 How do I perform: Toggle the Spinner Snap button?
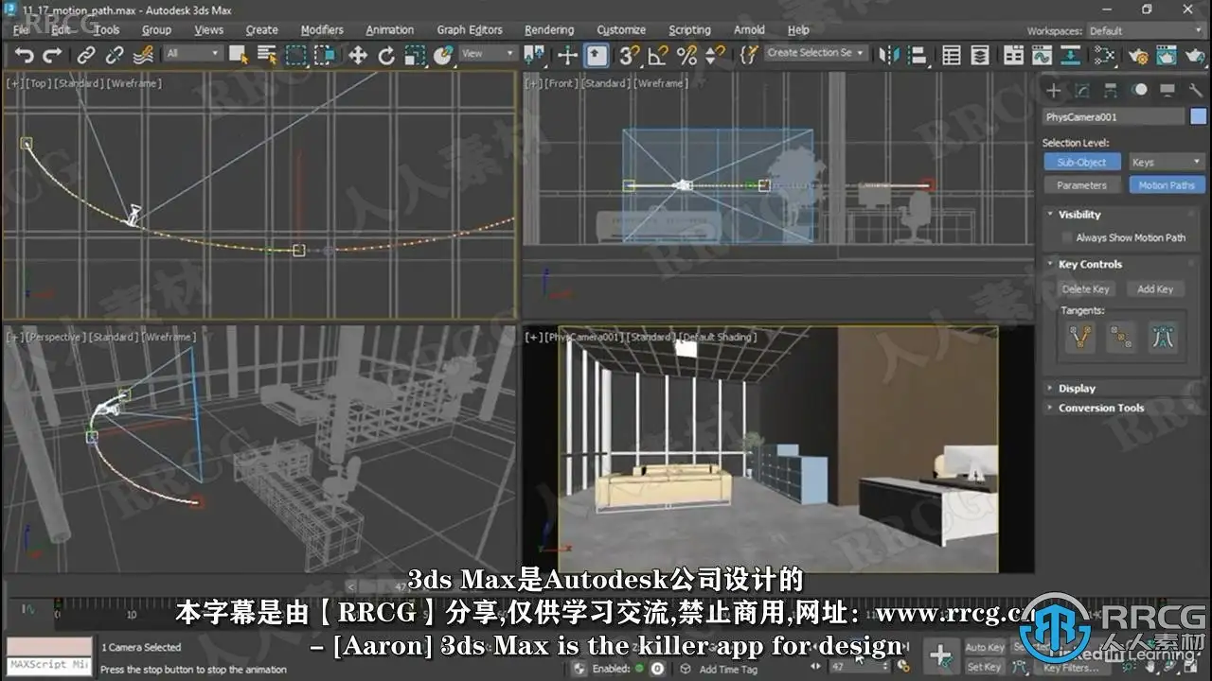[x=717, y=55]
